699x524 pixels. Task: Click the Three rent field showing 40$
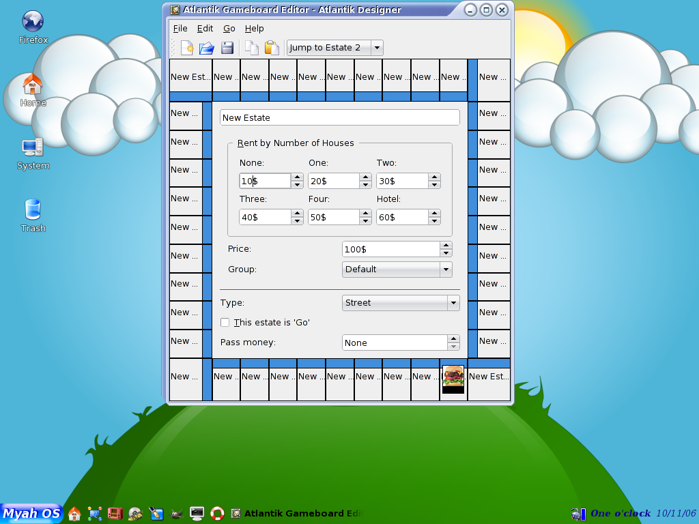click(265, 217)
